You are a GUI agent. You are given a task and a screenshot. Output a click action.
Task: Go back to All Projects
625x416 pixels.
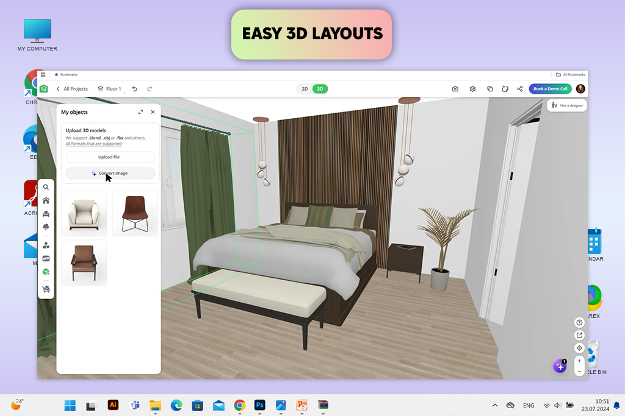tap(72, 89)
